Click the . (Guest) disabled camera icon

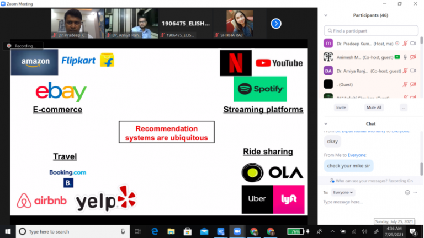pyautogui.click(x=413, y=84)
